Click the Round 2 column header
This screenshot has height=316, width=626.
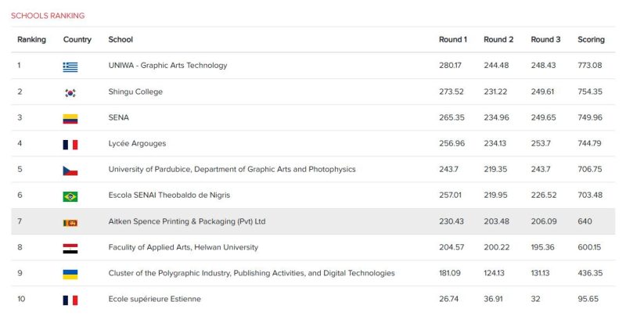(x=498, y=39)
